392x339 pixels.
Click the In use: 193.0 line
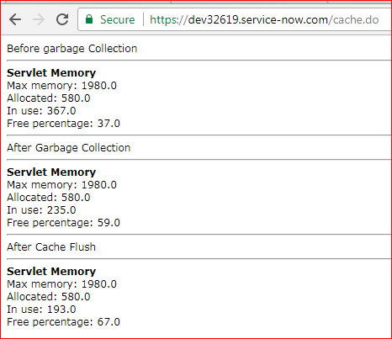pos(41,310)
